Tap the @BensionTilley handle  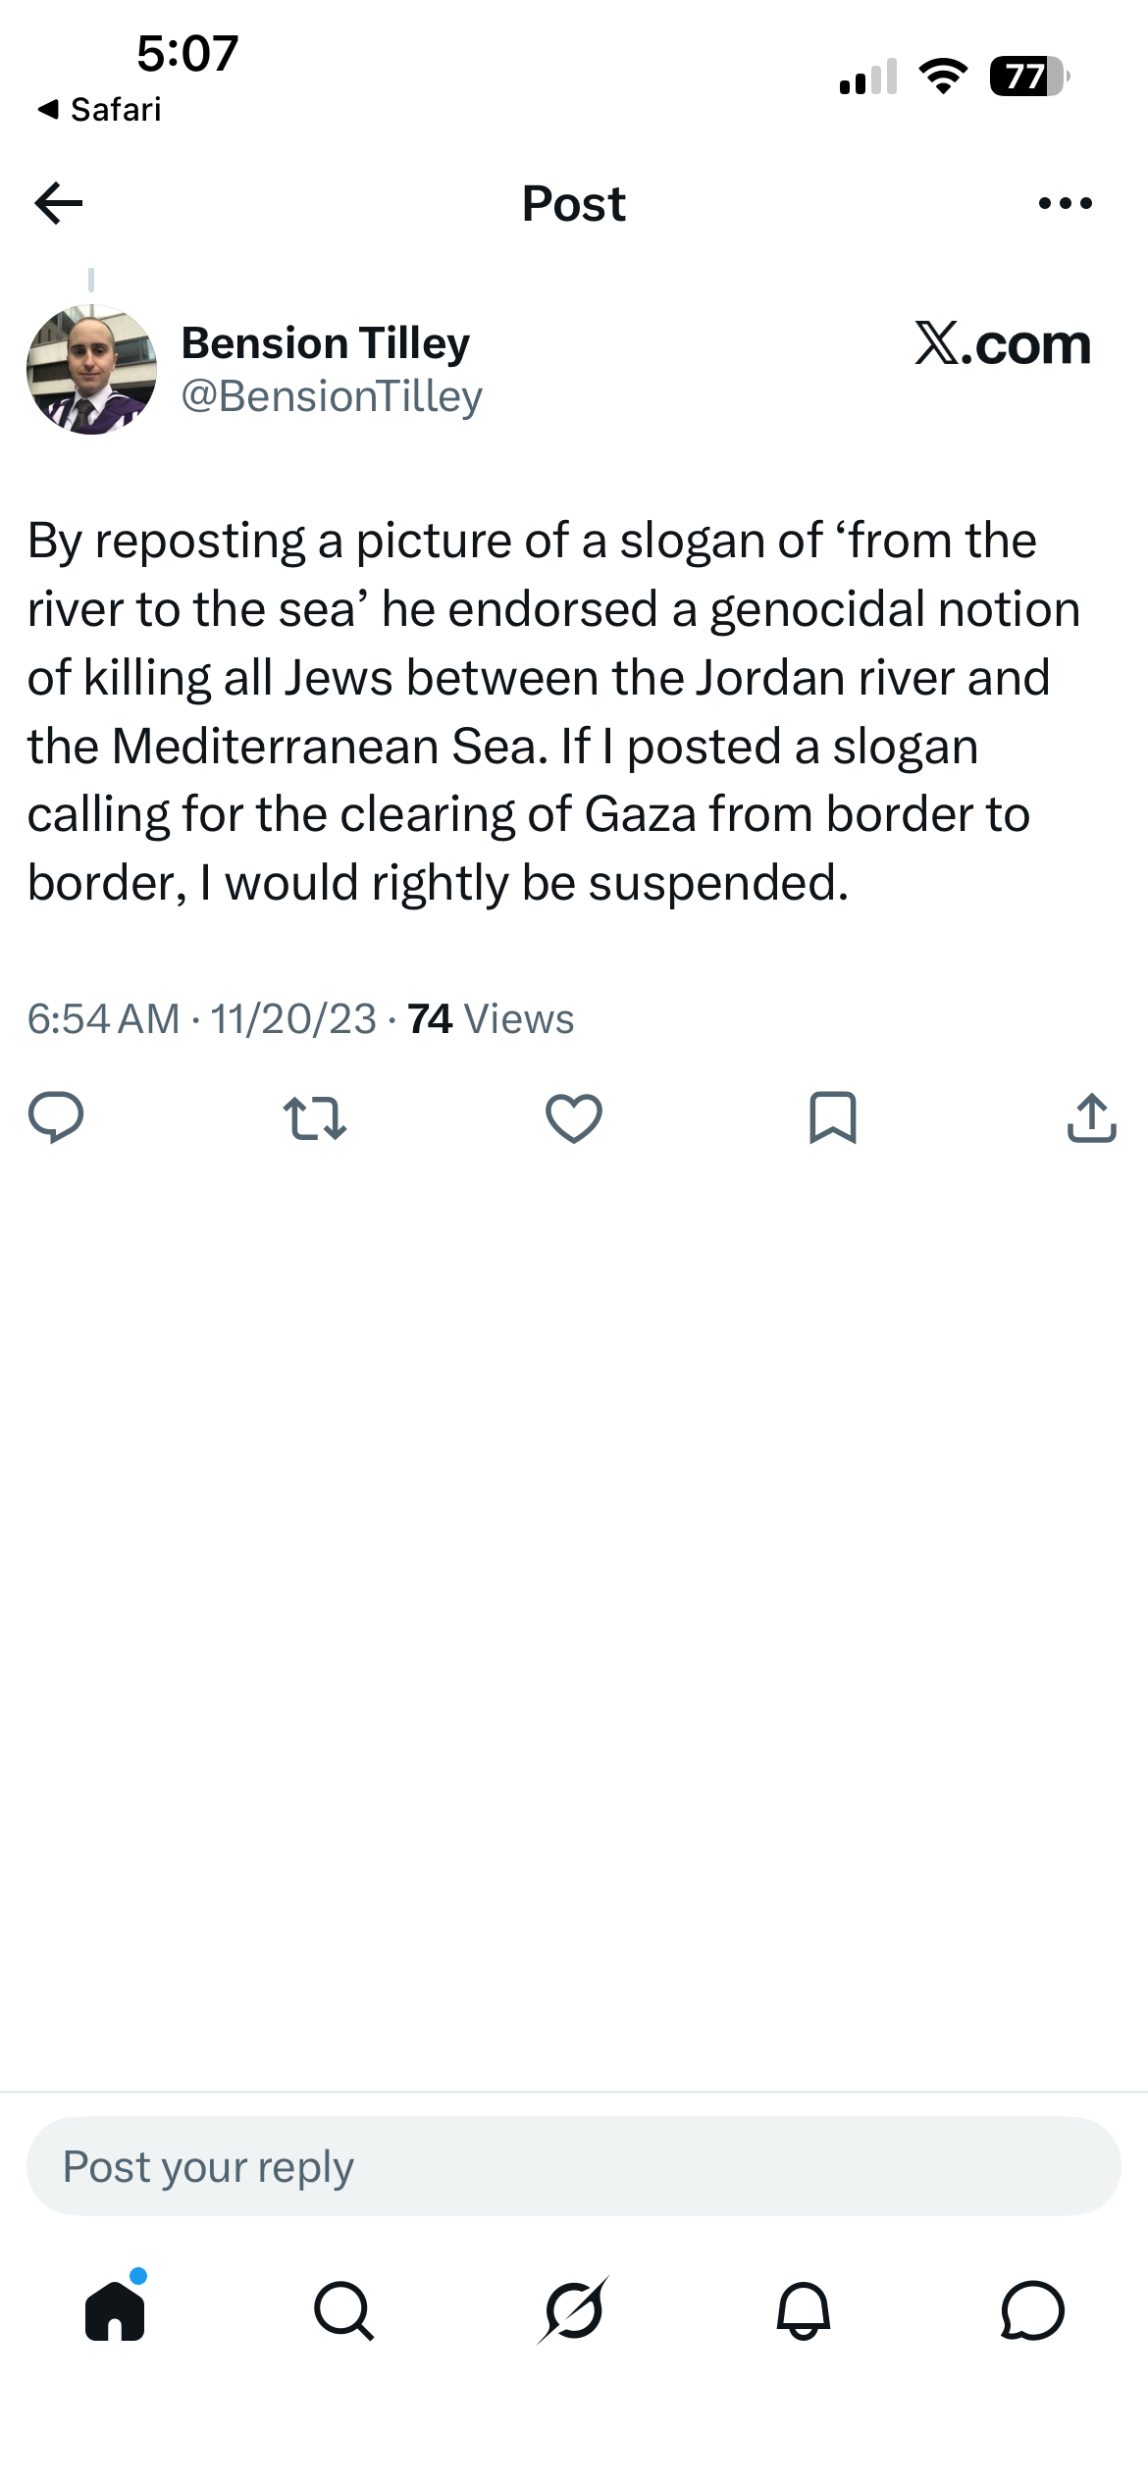[x=332, y=396]
